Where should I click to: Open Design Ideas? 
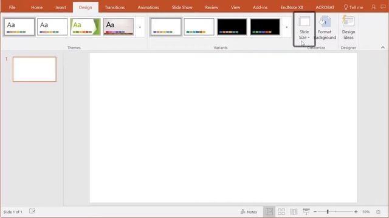pos(348,28)
